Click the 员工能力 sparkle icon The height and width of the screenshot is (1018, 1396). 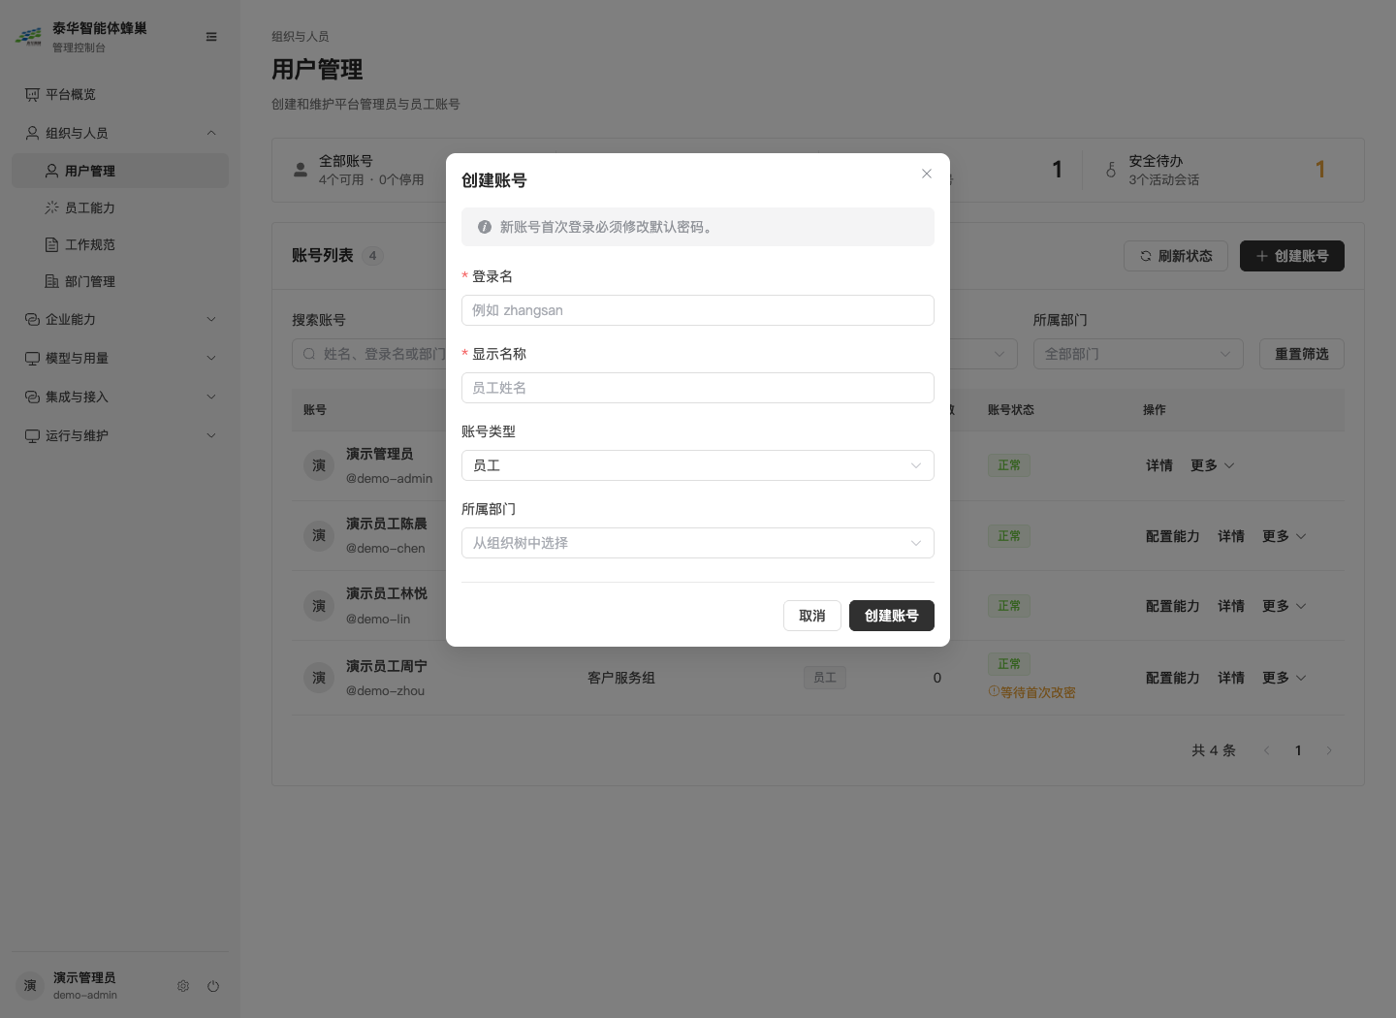[x=52, y=207]
